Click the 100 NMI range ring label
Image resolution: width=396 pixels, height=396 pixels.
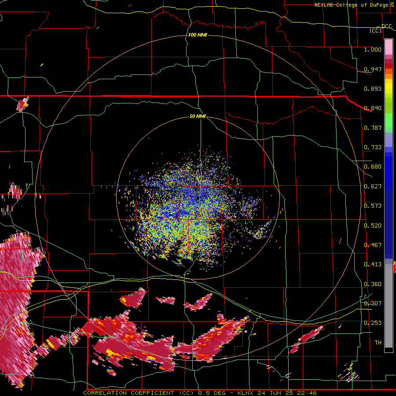point(198,35)
